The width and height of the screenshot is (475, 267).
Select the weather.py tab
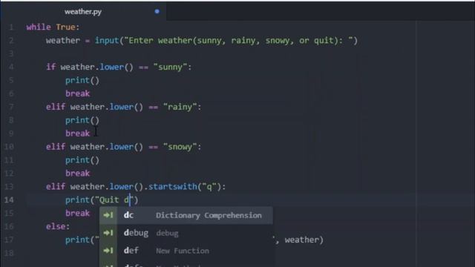pyautogui.click(x=83, y=12)
